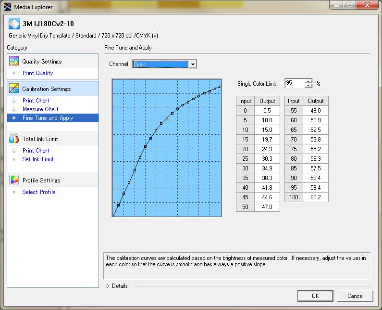Click the Cancel button
The image size is (382, 310).
(355, 296)
